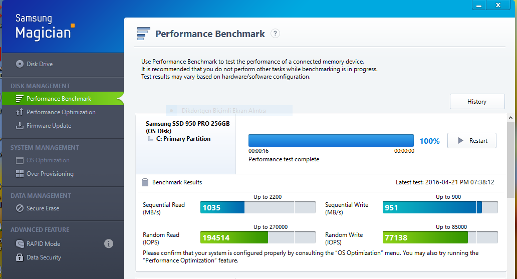The height and width of the screenshot is (279, 517).
Task: Click the DATA MANAGEMENT section header
Action: pyautogui.click(x=41, y=195)
